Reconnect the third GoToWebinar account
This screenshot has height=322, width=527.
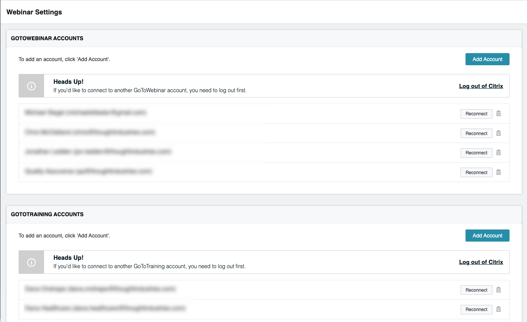(x=476, y=153)
